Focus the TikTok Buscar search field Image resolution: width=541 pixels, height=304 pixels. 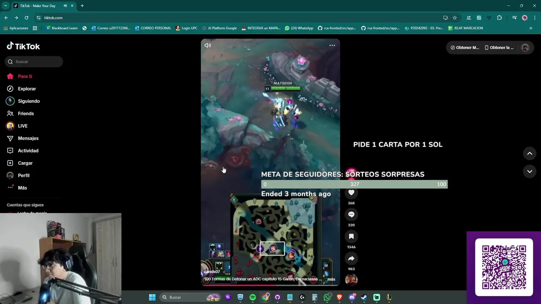pyautogui.click(x=34, y=62)
